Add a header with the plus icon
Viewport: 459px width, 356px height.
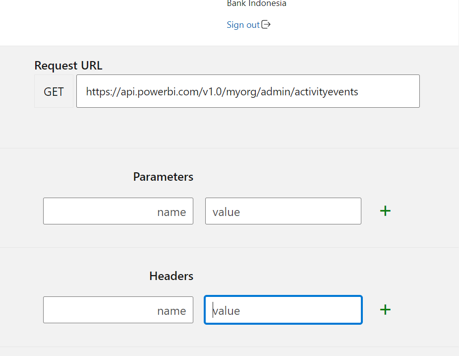point(385,310)
